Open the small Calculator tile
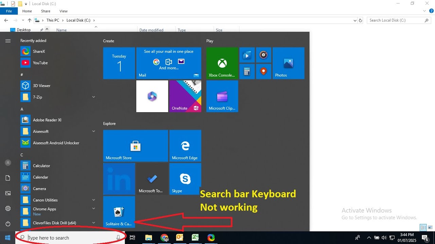 247,72
